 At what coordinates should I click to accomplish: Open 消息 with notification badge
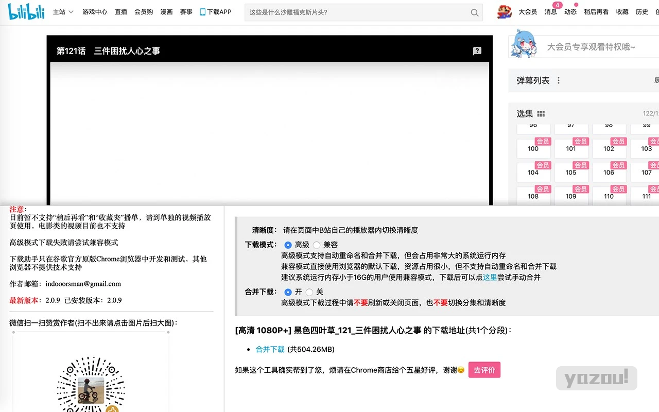[x=551, y=11]
